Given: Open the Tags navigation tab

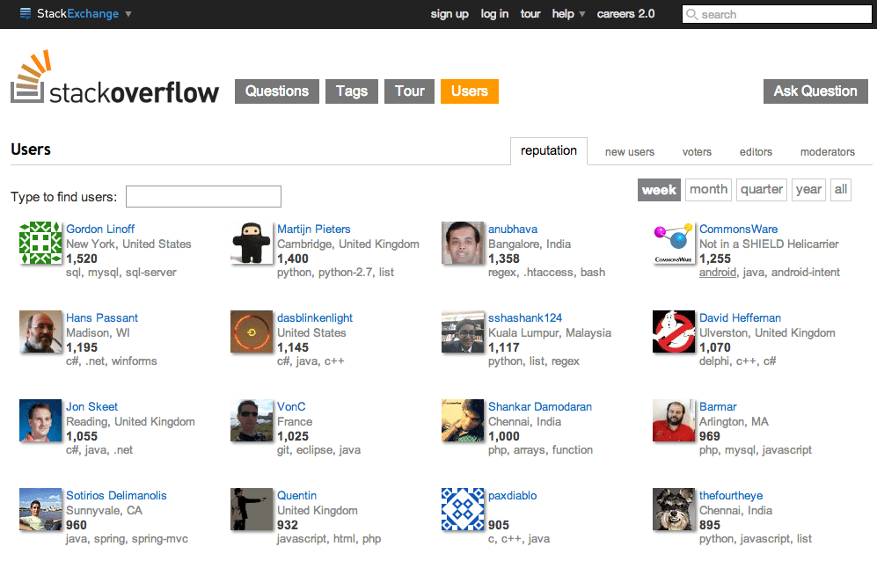Looking at the screenshot, I should [352, 91].
